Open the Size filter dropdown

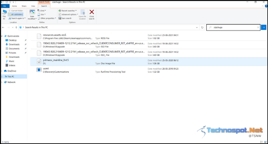[x=41, y=15]
